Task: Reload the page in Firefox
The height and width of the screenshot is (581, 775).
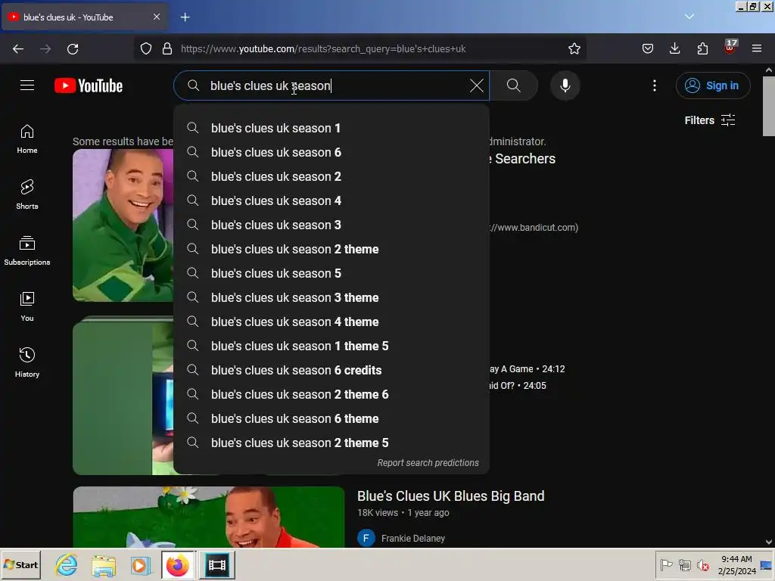Action: (73, 49)
